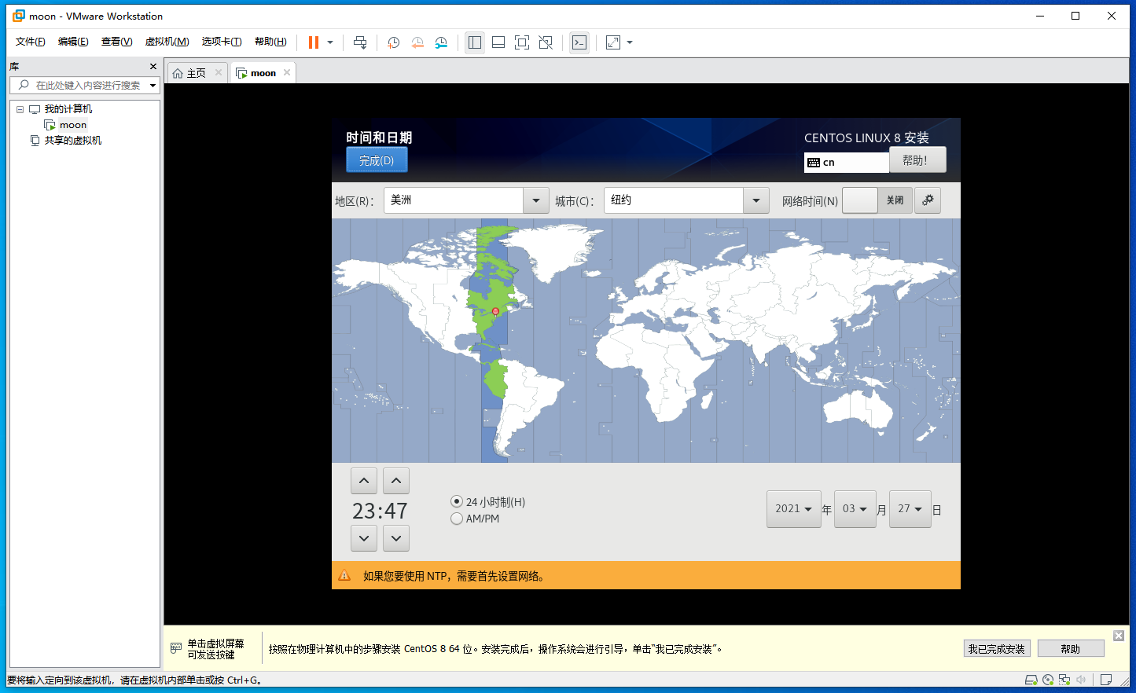Click the NTP warning triangle icon
The width and height of the screenshot is (1136, 693).
click(344, 576)
